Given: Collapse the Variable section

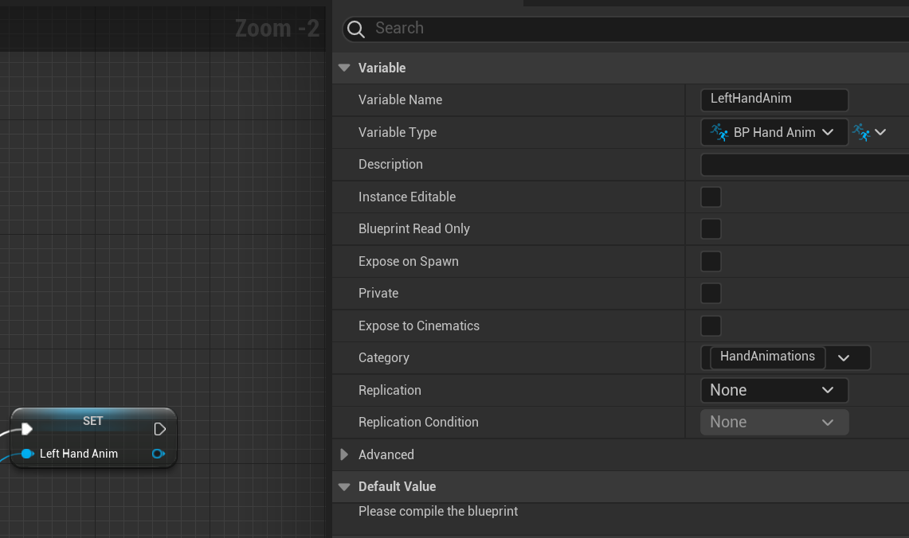Looking at the screenshot, I should [x=344, y=68].
